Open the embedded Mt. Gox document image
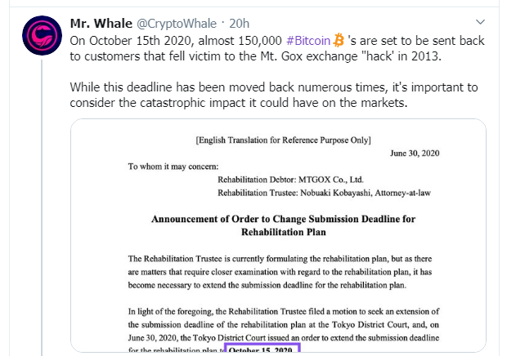 (278, 237)
